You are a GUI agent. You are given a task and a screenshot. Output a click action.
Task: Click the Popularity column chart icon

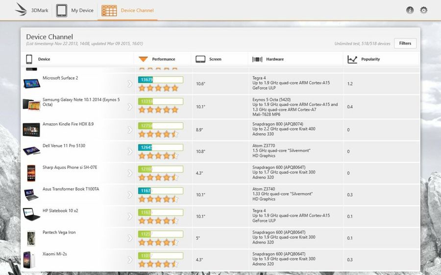coord(352,59)
